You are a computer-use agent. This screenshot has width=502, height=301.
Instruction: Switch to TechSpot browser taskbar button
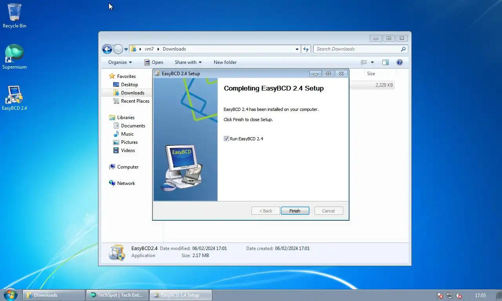[x=117, y=295]
